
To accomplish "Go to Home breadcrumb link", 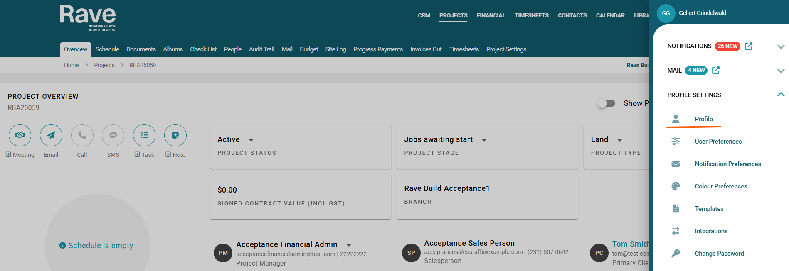I will tap(72, 65).
